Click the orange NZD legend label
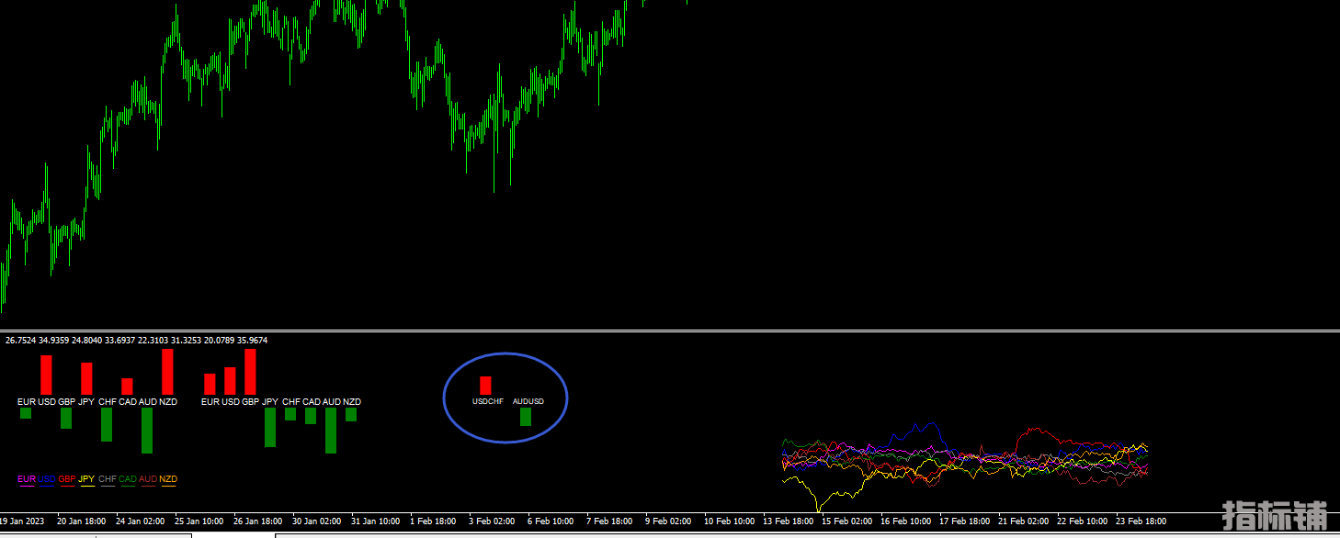 (168, 479)
